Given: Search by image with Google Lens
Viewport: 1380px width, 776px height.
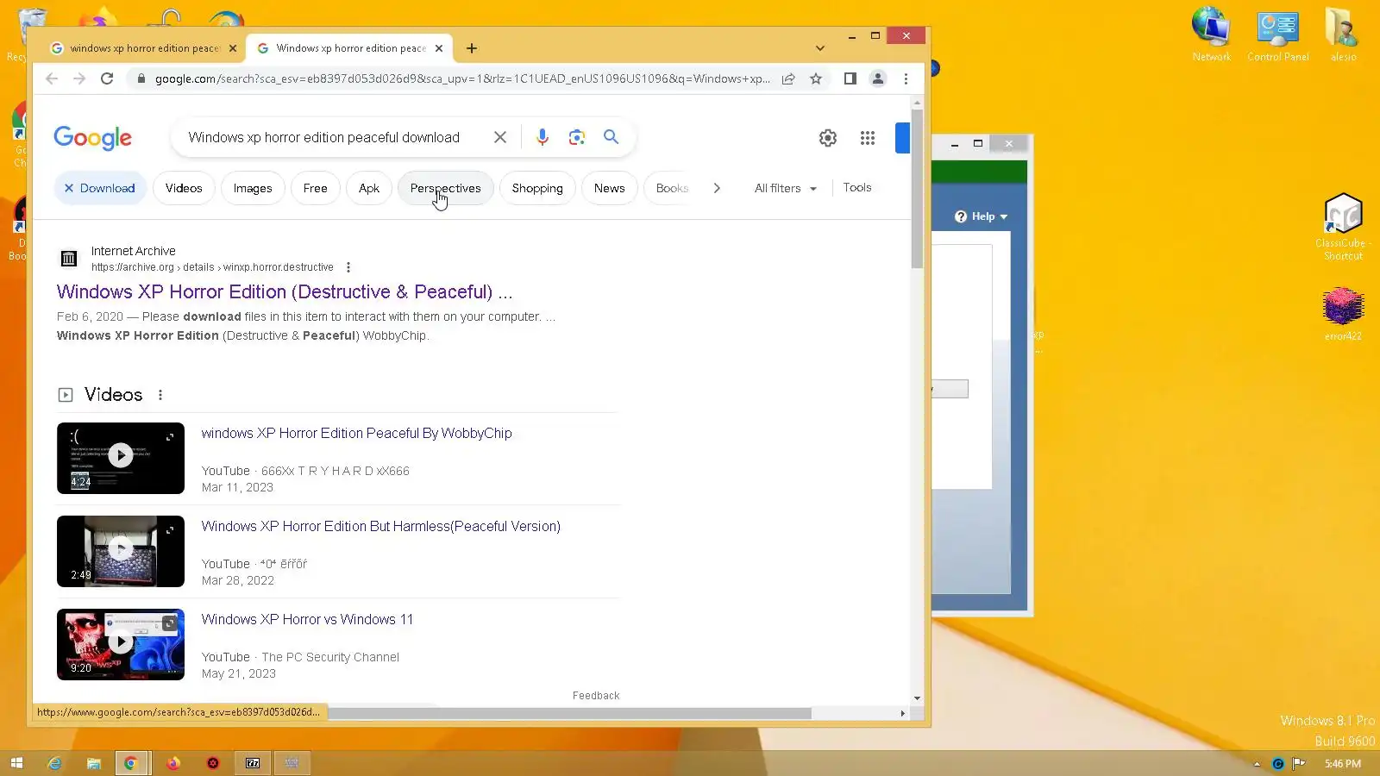Looking at the screenshot, I should tap(577, 137).
